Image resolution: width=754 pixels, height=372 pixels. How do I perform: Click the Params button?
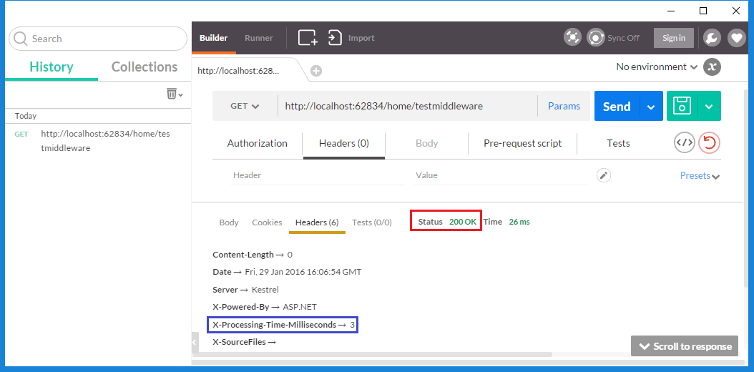click(564, 106)
